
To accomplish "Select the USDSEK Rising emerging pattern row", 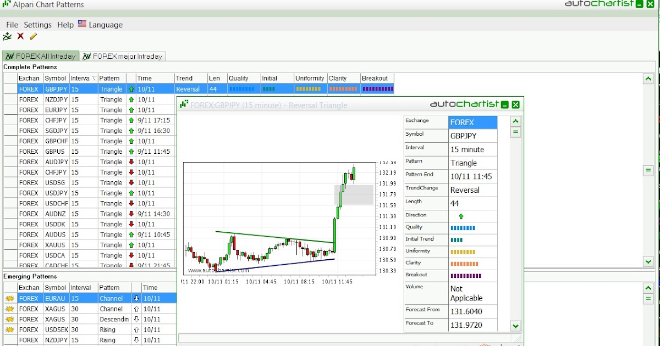I will [90, 330].
